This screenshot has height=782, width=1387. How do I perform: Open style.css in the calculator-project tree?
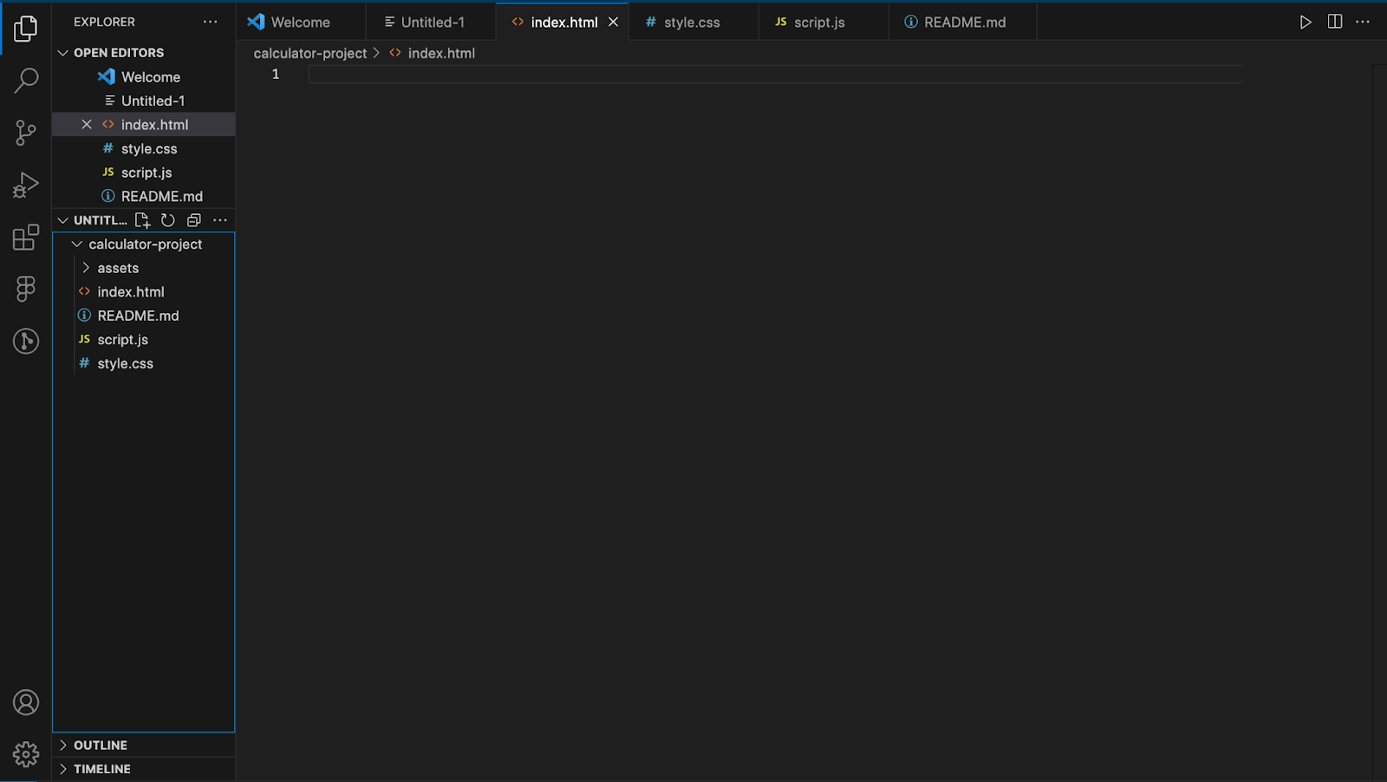[x=144, y=363]
